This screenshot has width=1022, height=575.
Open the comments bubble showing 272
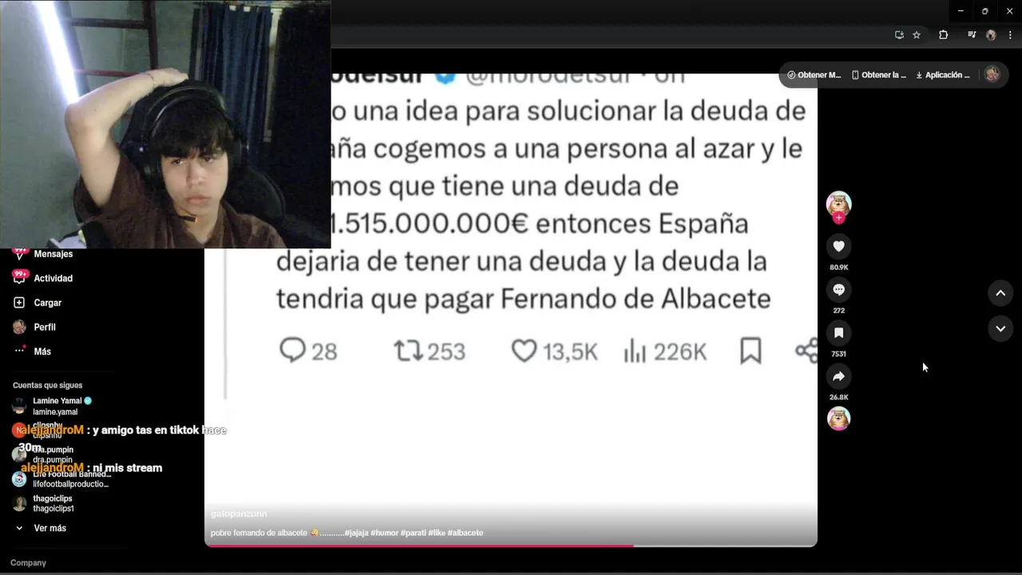(838, 289)
